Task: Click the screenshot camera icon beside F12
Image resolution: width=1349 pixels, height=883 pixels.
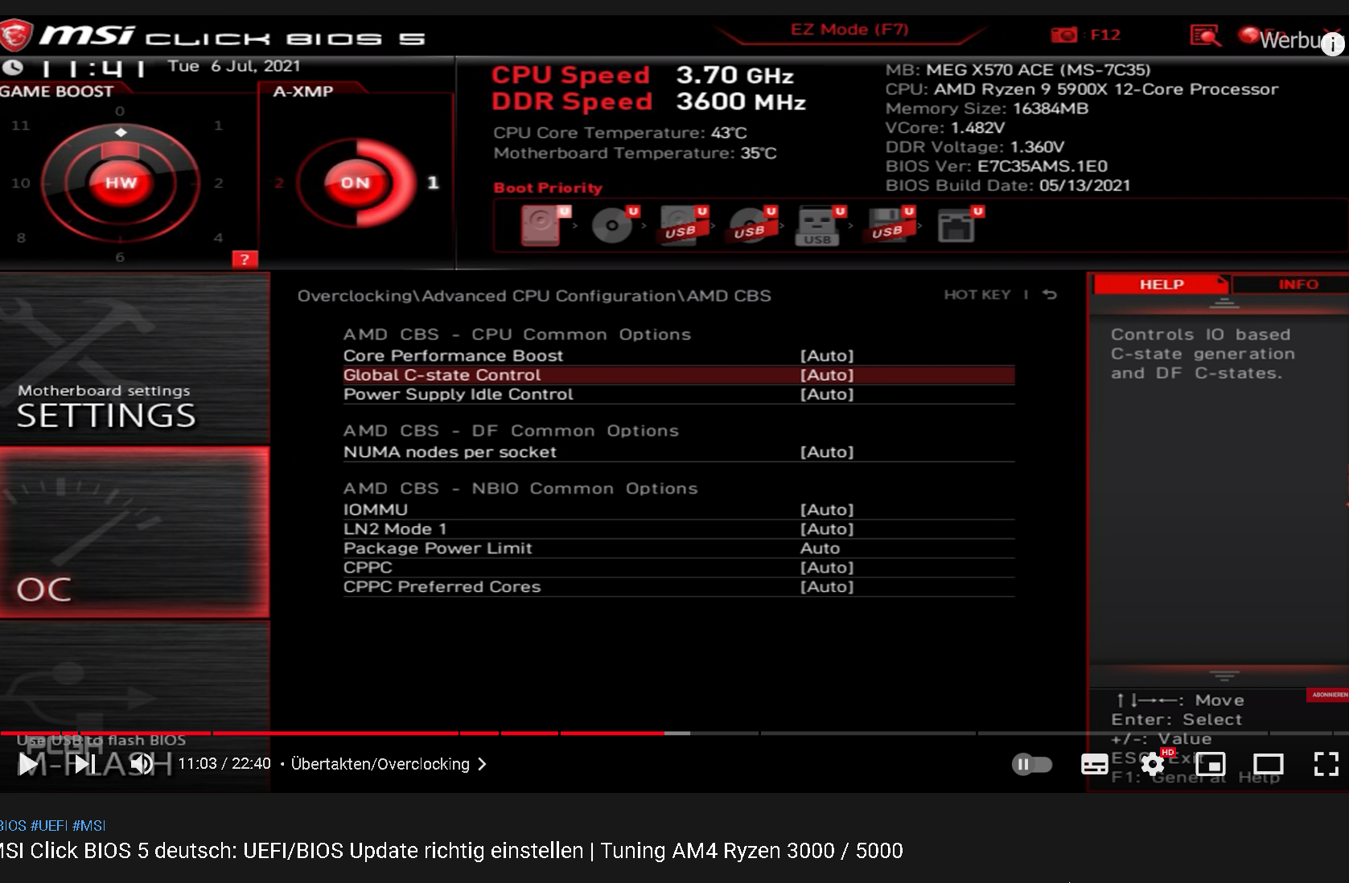Action: (x=1063, y=35)
